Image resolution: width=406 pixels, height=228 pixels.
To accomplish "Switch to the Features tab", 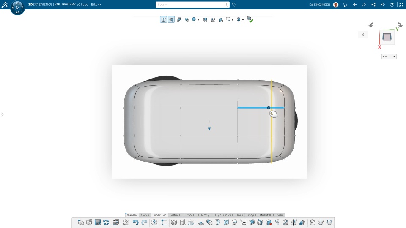I will click(175, 215).
